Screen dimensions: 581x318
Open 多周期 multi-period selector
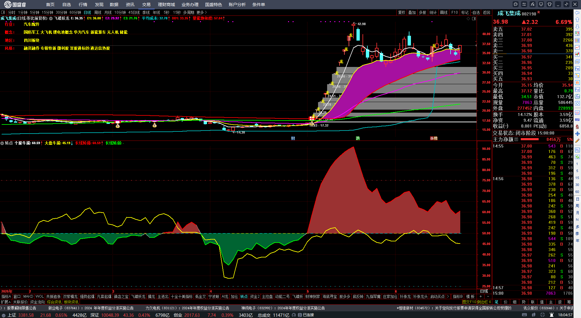[x=189, y=12]
